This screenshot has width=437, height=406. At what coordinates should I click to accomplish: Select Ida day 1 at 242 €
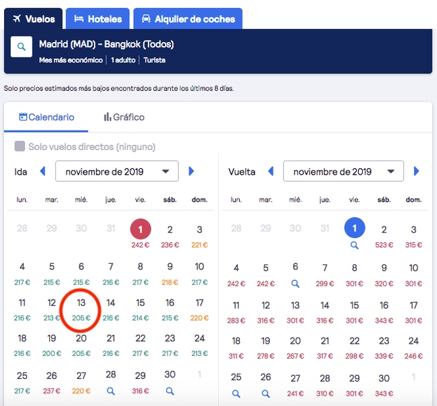click(140, 234)
